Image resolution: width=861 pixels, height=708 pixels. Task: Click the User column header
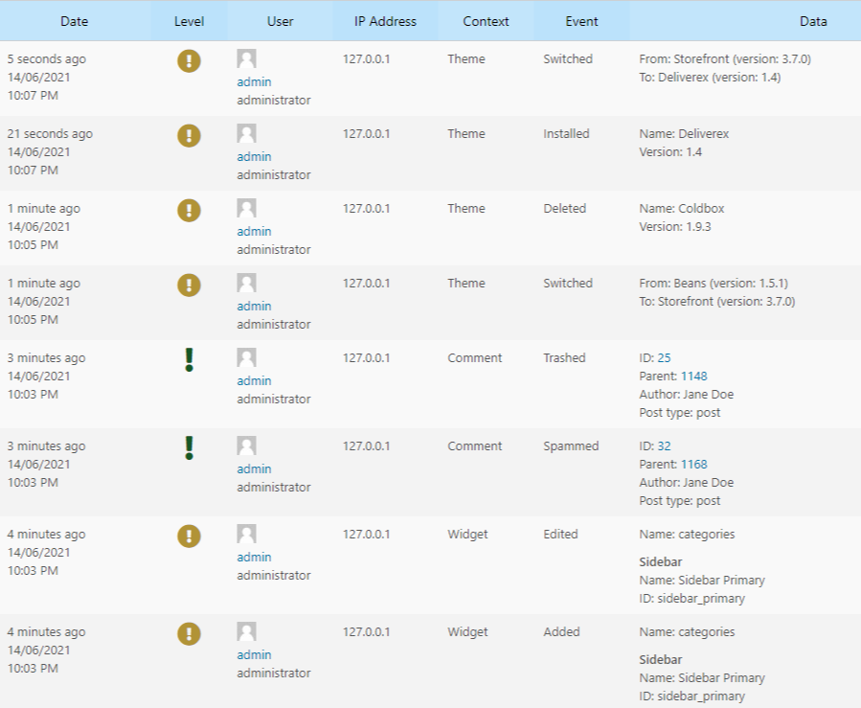(x=280, y=21)
